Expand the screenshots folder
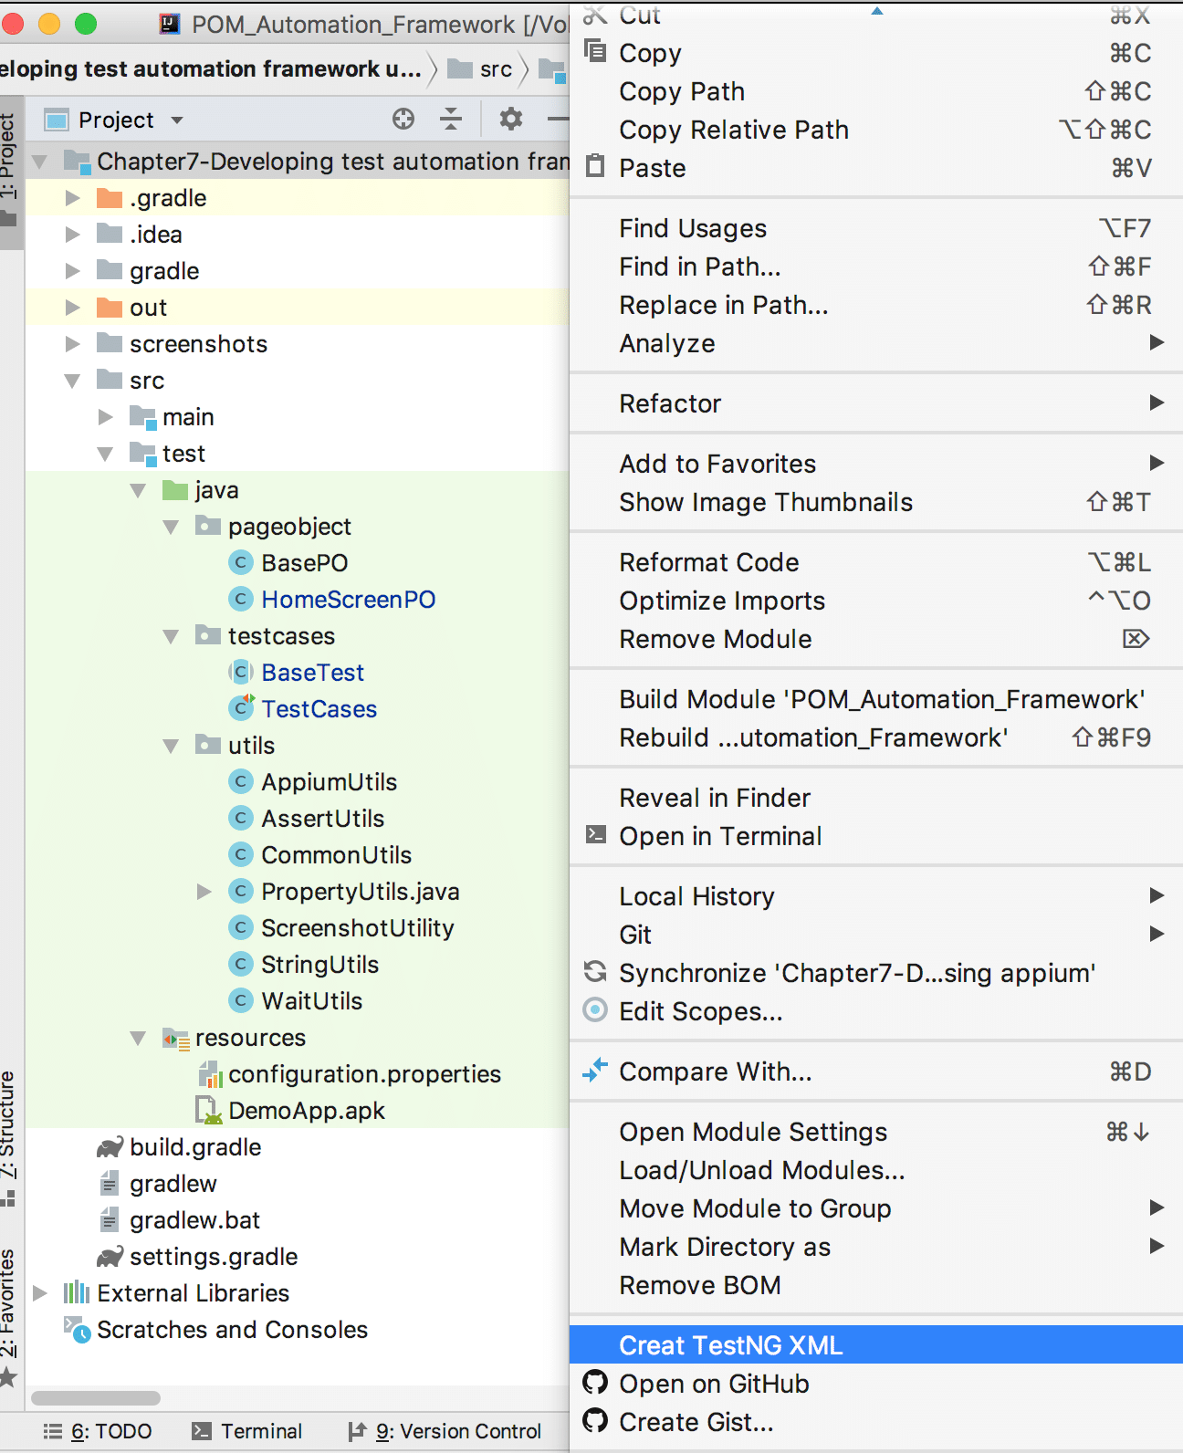The image size is (1183, 1453). (x=73, y=344)
